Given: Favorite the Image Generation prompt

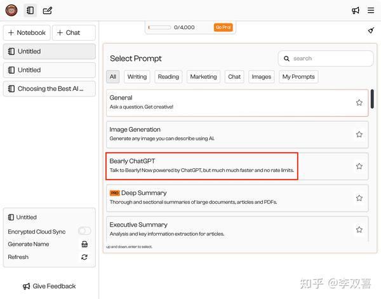Looking at the screenshot, I should [x=359, y=135].
